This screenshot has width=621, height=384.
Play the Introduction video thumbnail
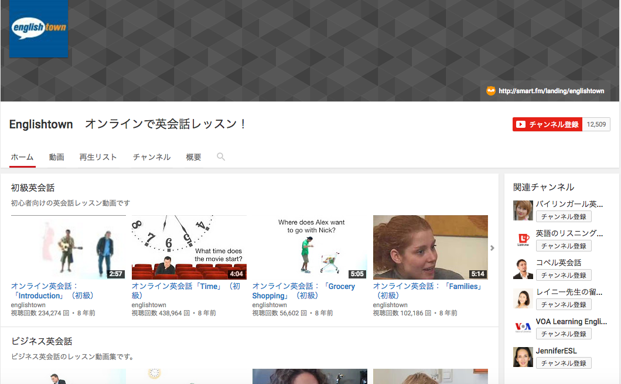68,247
